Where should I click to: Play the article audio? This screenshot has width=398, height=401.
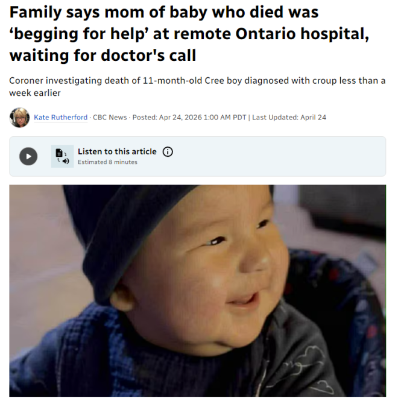point(28,156)
